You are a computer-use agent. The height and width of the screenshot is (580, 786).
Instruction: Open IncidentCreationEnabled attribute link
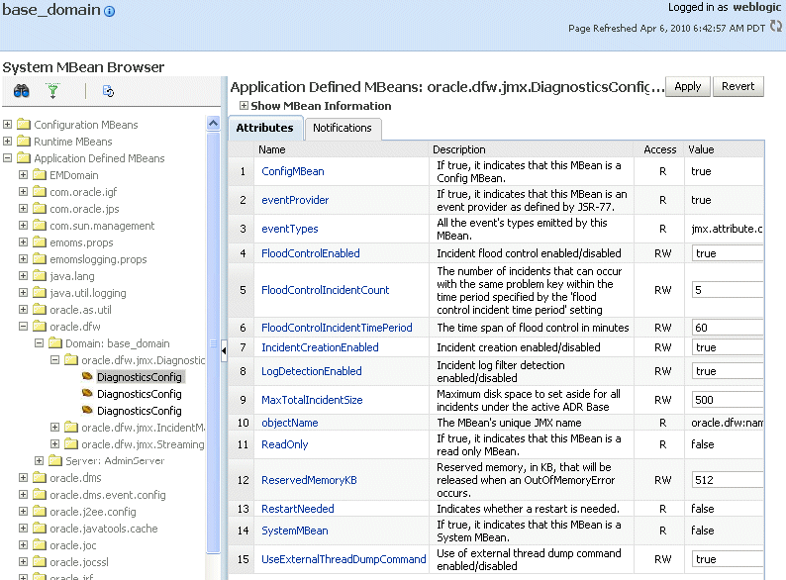point(320,347)
